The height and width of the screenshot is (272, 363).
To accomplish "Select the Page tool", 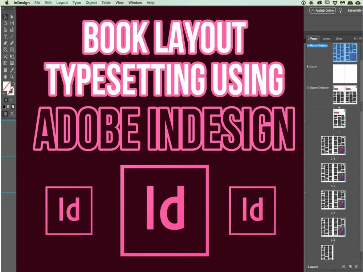I will click(x=5, y=23).
